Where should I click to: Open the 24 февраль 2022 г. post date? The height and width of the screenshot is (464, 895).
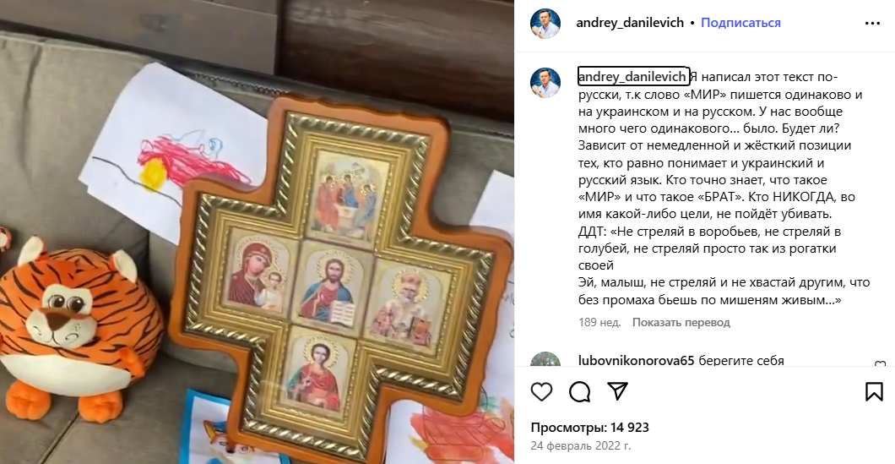click(x=581, y=445)
